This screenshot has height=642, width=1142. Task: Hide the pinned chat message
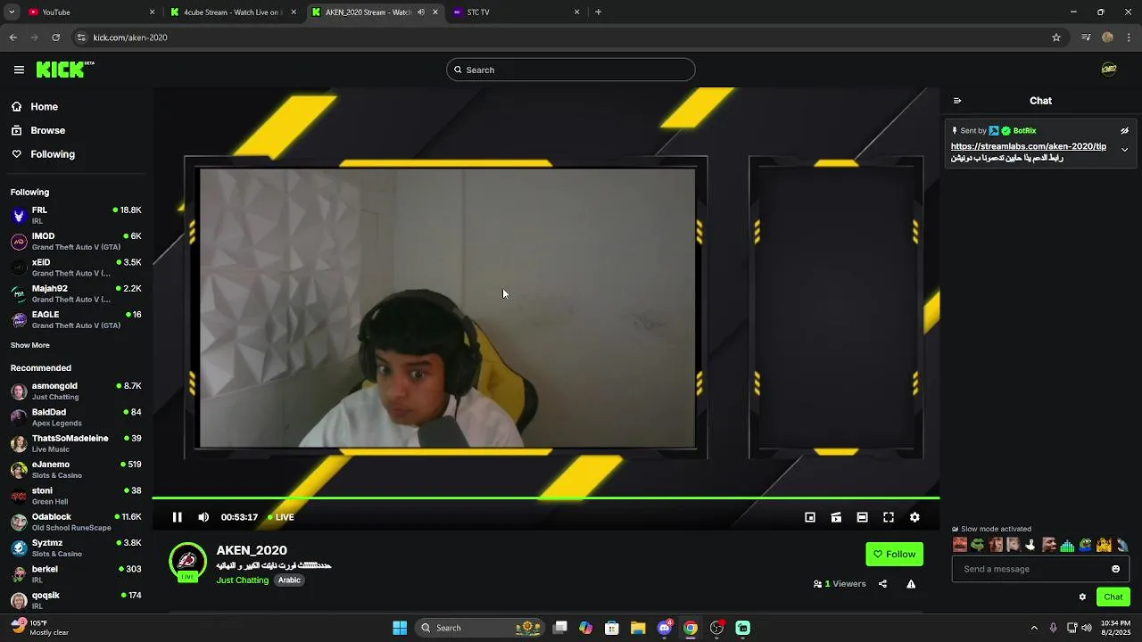coord(1124,130)
